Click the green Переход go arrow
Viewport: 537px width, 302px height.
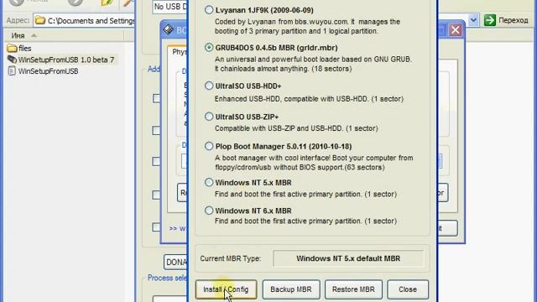coord(490,20)
